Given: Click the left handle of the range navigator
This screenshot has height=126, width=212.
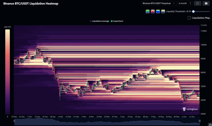Looking at the screenshot, I should (14, 121).
